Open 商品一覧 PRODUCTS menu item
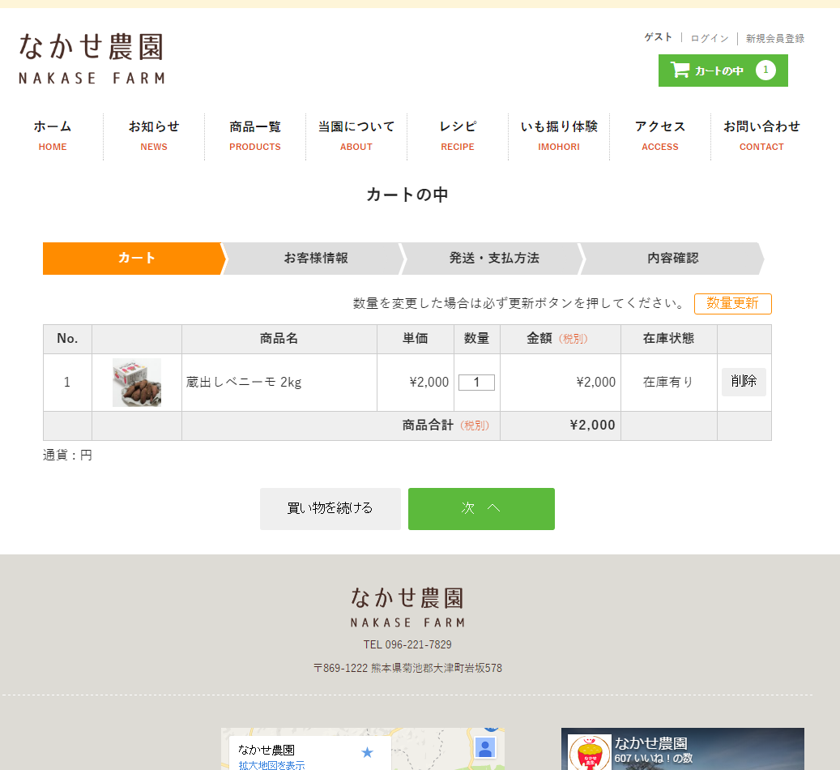The height and width of the screenshot is (770, 840). coord(255,136)
